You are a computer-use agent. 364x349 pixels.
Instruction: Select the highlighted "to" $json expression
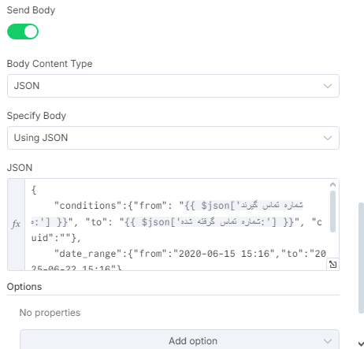pos(210,222)
